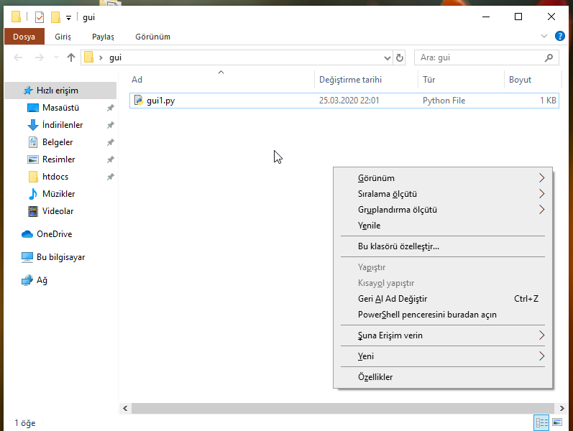Image resolution: width=573 pixels, height=431 pixels.
Task: Click the up-arrow parent folder icon
Action: 71,57
